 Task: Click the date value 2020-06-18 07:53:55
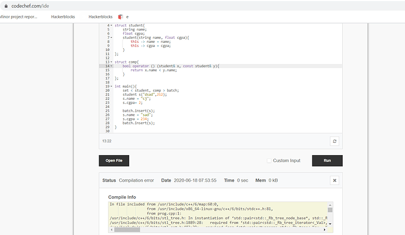(x=195, y=180)
